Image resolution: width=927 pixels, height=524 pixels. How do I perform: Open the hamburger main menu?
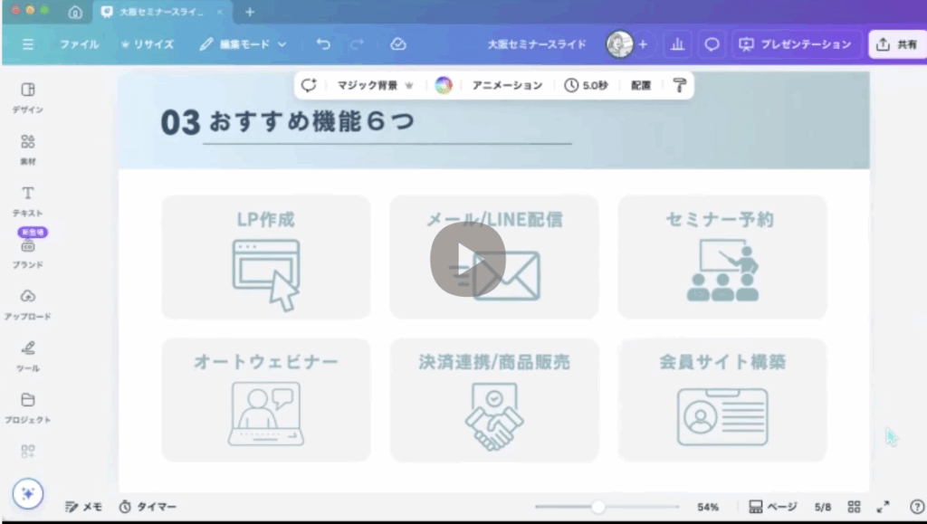(x=28, y=44)
